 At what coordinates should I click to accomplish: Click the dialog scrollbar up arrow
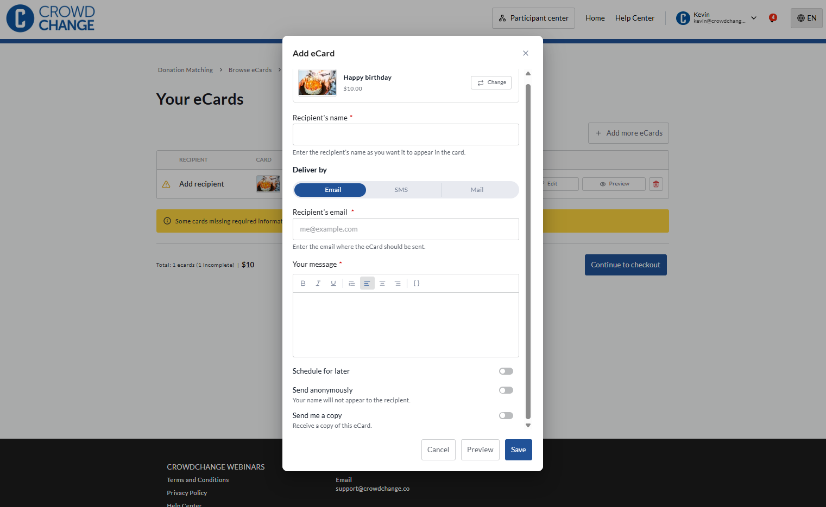click(x=528, y=73)
